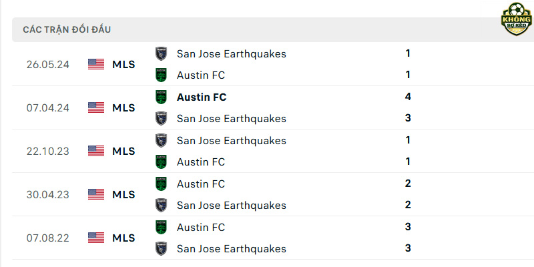The image size is (534, 267).
Task: Open bold Austin FC team name link
Action: [x=202, y=97]
